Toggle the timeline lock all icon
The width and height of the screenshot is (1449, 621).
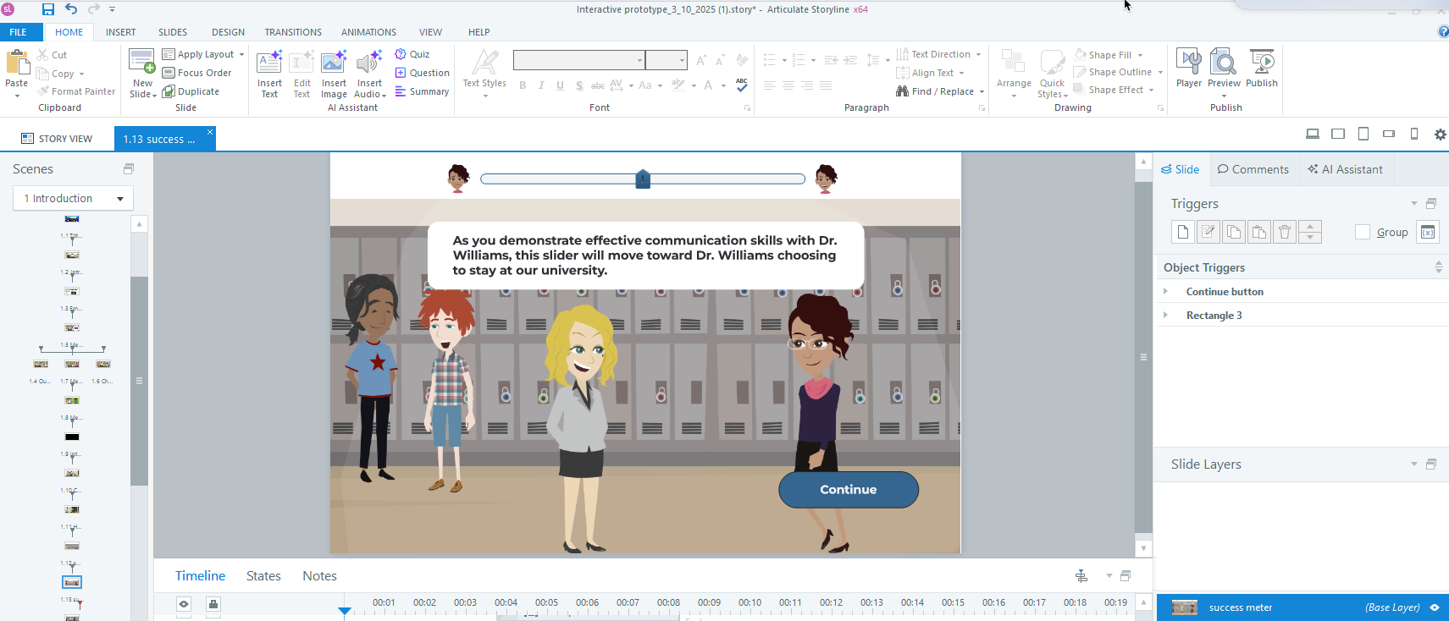pos(213,603)
